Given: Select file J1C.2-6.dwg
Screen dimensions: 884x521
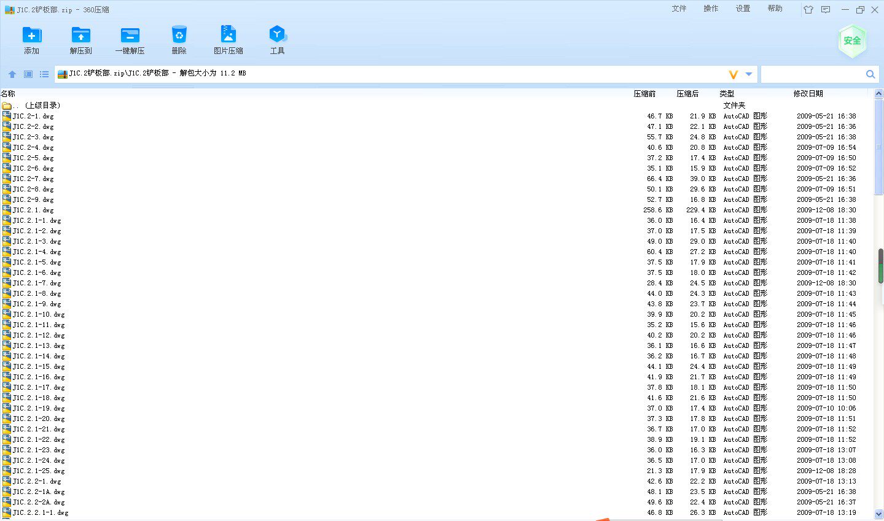Looking at the screenshot, I should click(x=436, y=168).
